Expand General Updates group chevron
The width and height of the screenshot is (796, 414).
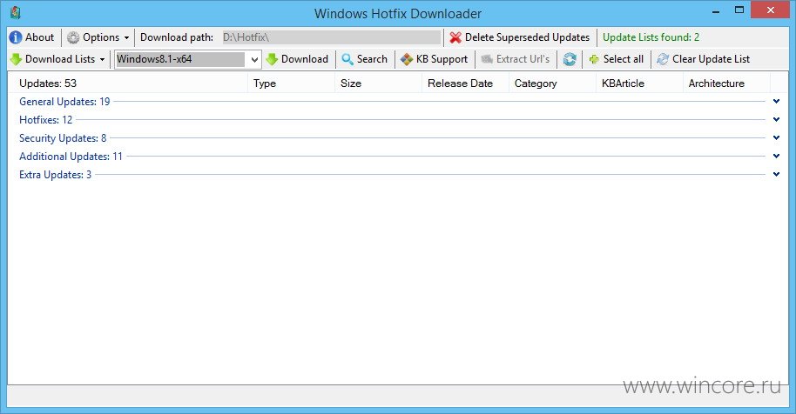tap(776, 102)
